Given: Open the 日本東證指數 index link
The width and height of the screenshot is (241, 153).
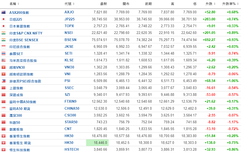Looking at the screenshot, I should (x=20, y=26).
